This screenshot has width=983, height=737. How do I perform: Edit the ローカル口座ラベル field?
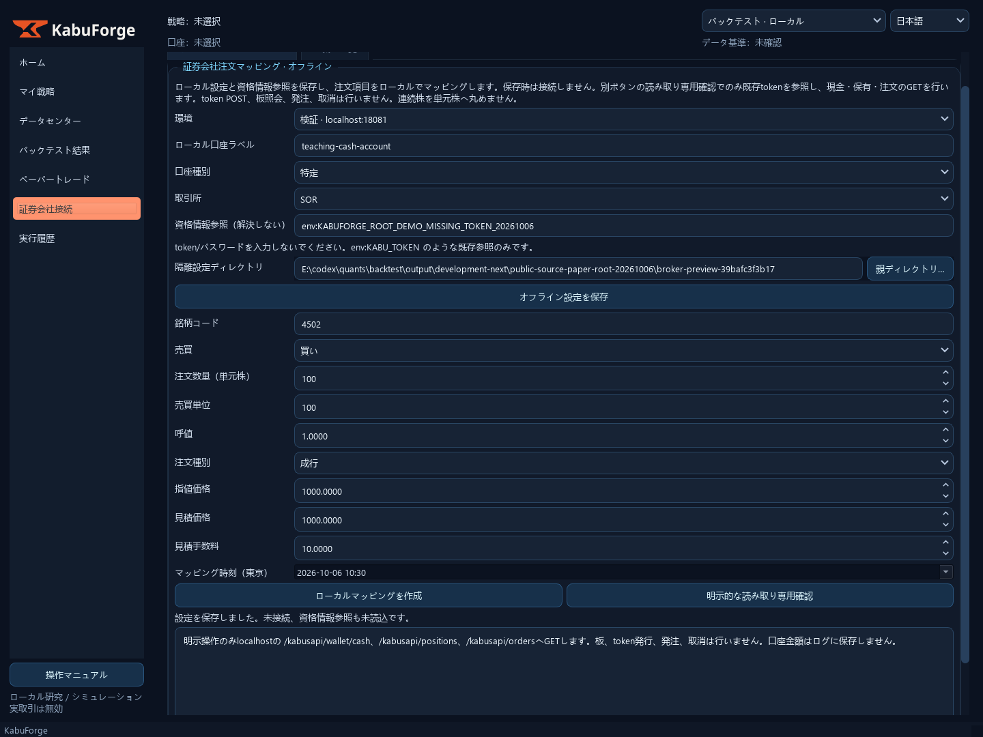tap(623, 146)
